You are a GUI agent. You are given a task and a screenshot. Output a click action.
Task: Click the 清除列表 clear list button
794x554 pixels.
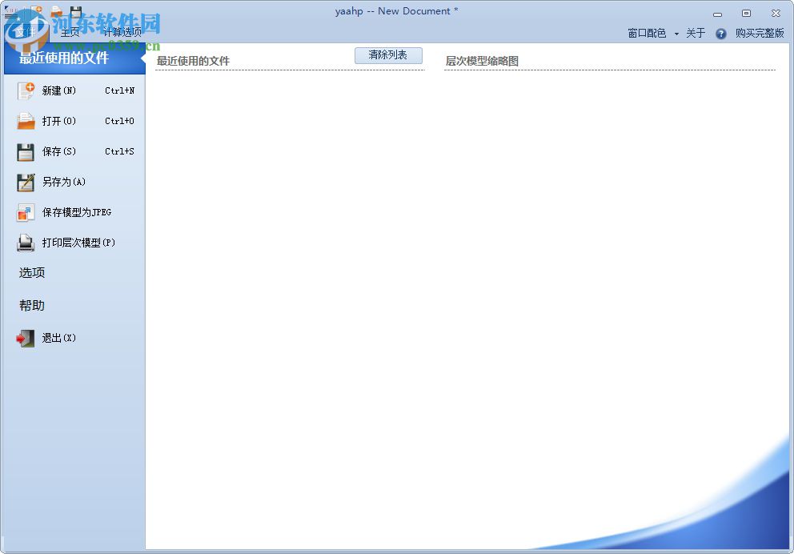click(388, 55)
